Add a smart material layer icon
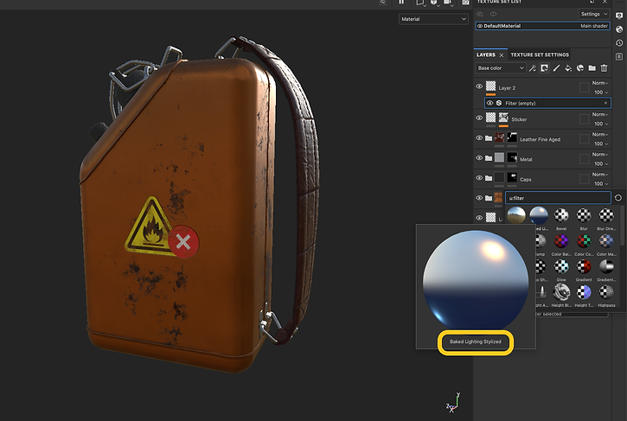The image size is (627, 421). click(x=580, y=68)
